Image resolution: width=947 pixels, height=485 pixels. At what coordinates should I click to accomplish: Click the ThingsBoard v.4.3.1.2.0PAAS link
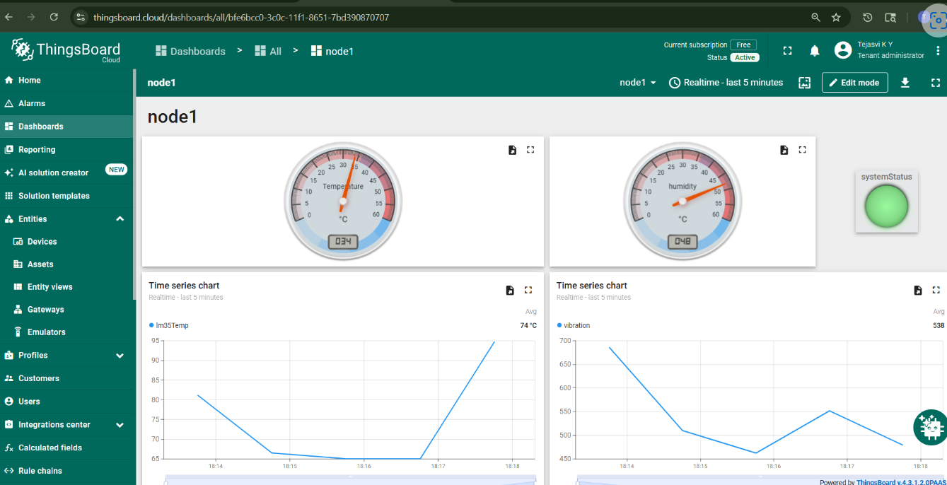pos(902,481)
